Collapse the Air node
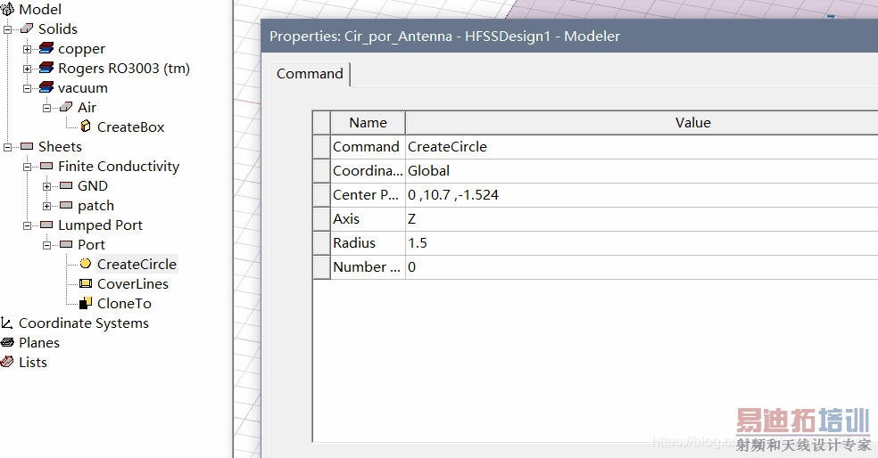This screenshot has width=878, height=458. 46,108
